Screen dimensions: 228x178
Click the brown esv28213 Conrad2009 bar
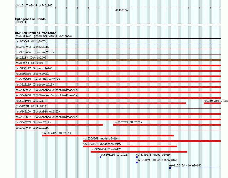point(118,60)
